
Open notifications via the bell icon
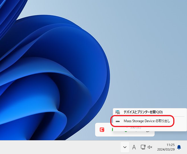[x=179, y=147]
